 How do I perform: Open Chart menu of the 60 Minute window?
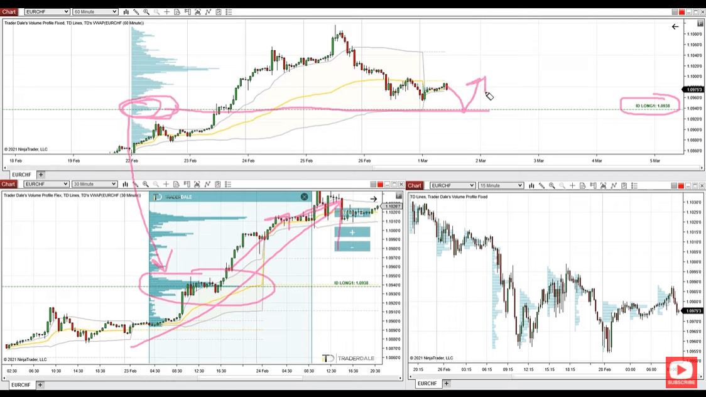point(9,12)
